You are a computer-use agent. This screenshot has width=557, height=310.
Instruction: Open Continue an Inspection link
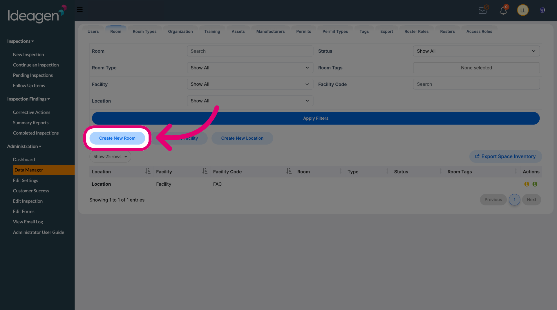pos(36,65)
